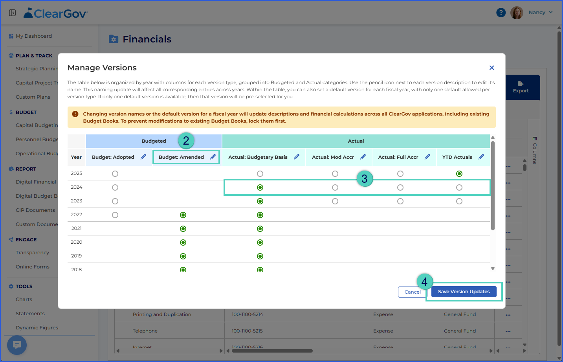563x362 pixels.
Task: Select Actual: Mod Accr radio for 2024
Action: tap(335, 187)
